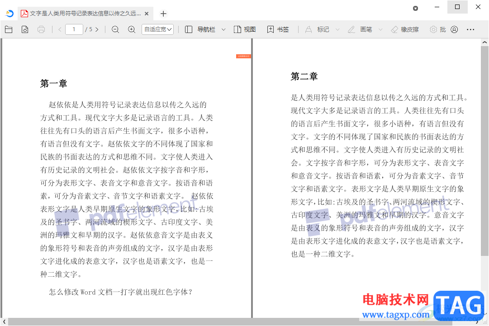489x326 pixels.
Task: Click the 第一章 heading
Action: coord(54,84)
